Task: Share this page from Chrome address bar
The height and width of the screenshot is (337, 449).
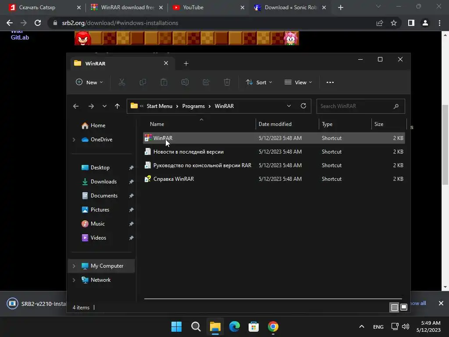Action: pos(380,23)
